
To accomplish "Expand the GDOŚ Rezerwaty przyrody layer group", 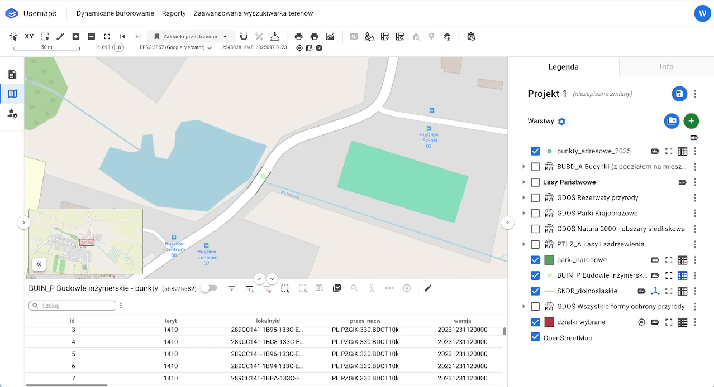I will click(523, 198).
